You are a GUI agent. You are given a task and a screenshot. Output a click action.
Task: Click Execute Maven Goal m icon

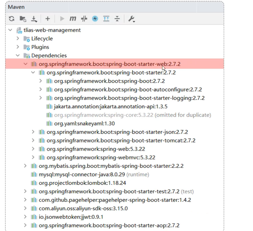point(73,19)
